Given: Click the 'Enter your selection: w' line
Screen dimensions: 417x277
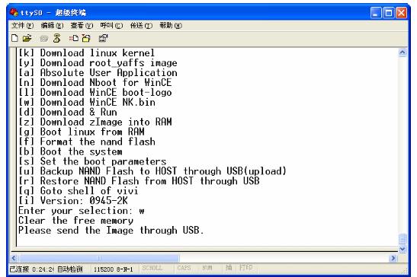Looking at the screenshot, I should (x=82, y=211).
